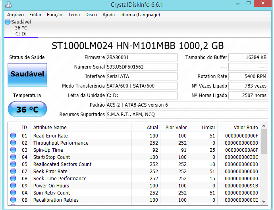Open the Tema menu
The width and height of the screenshot is (274, 210).
[74, 15]
